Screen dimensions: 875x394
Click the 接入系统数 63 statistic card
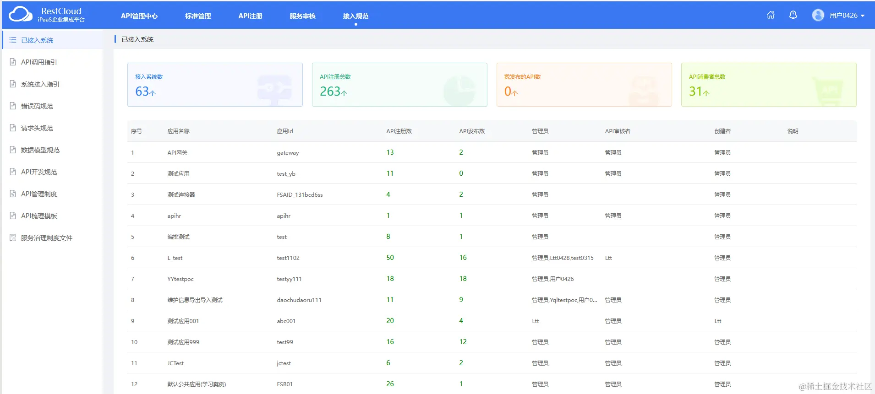(215, 85)
